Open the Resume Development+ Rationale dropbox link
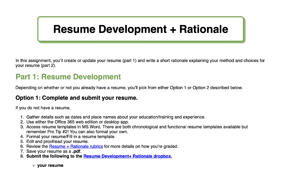The width and height of the screenshot is (292, 175). (x=127, y=156)
